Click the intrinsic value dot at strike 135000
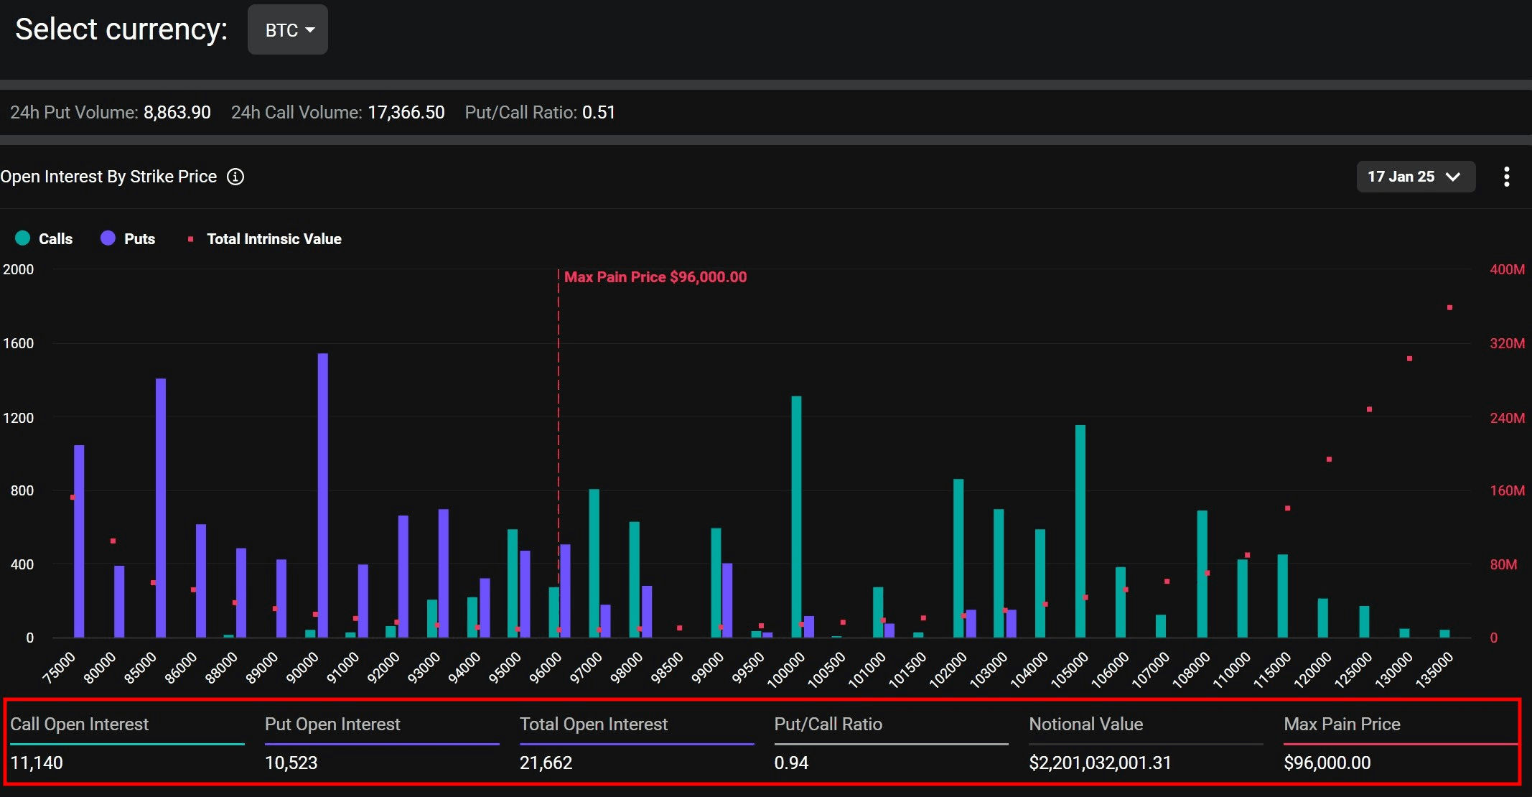 tap(1450, 307)
